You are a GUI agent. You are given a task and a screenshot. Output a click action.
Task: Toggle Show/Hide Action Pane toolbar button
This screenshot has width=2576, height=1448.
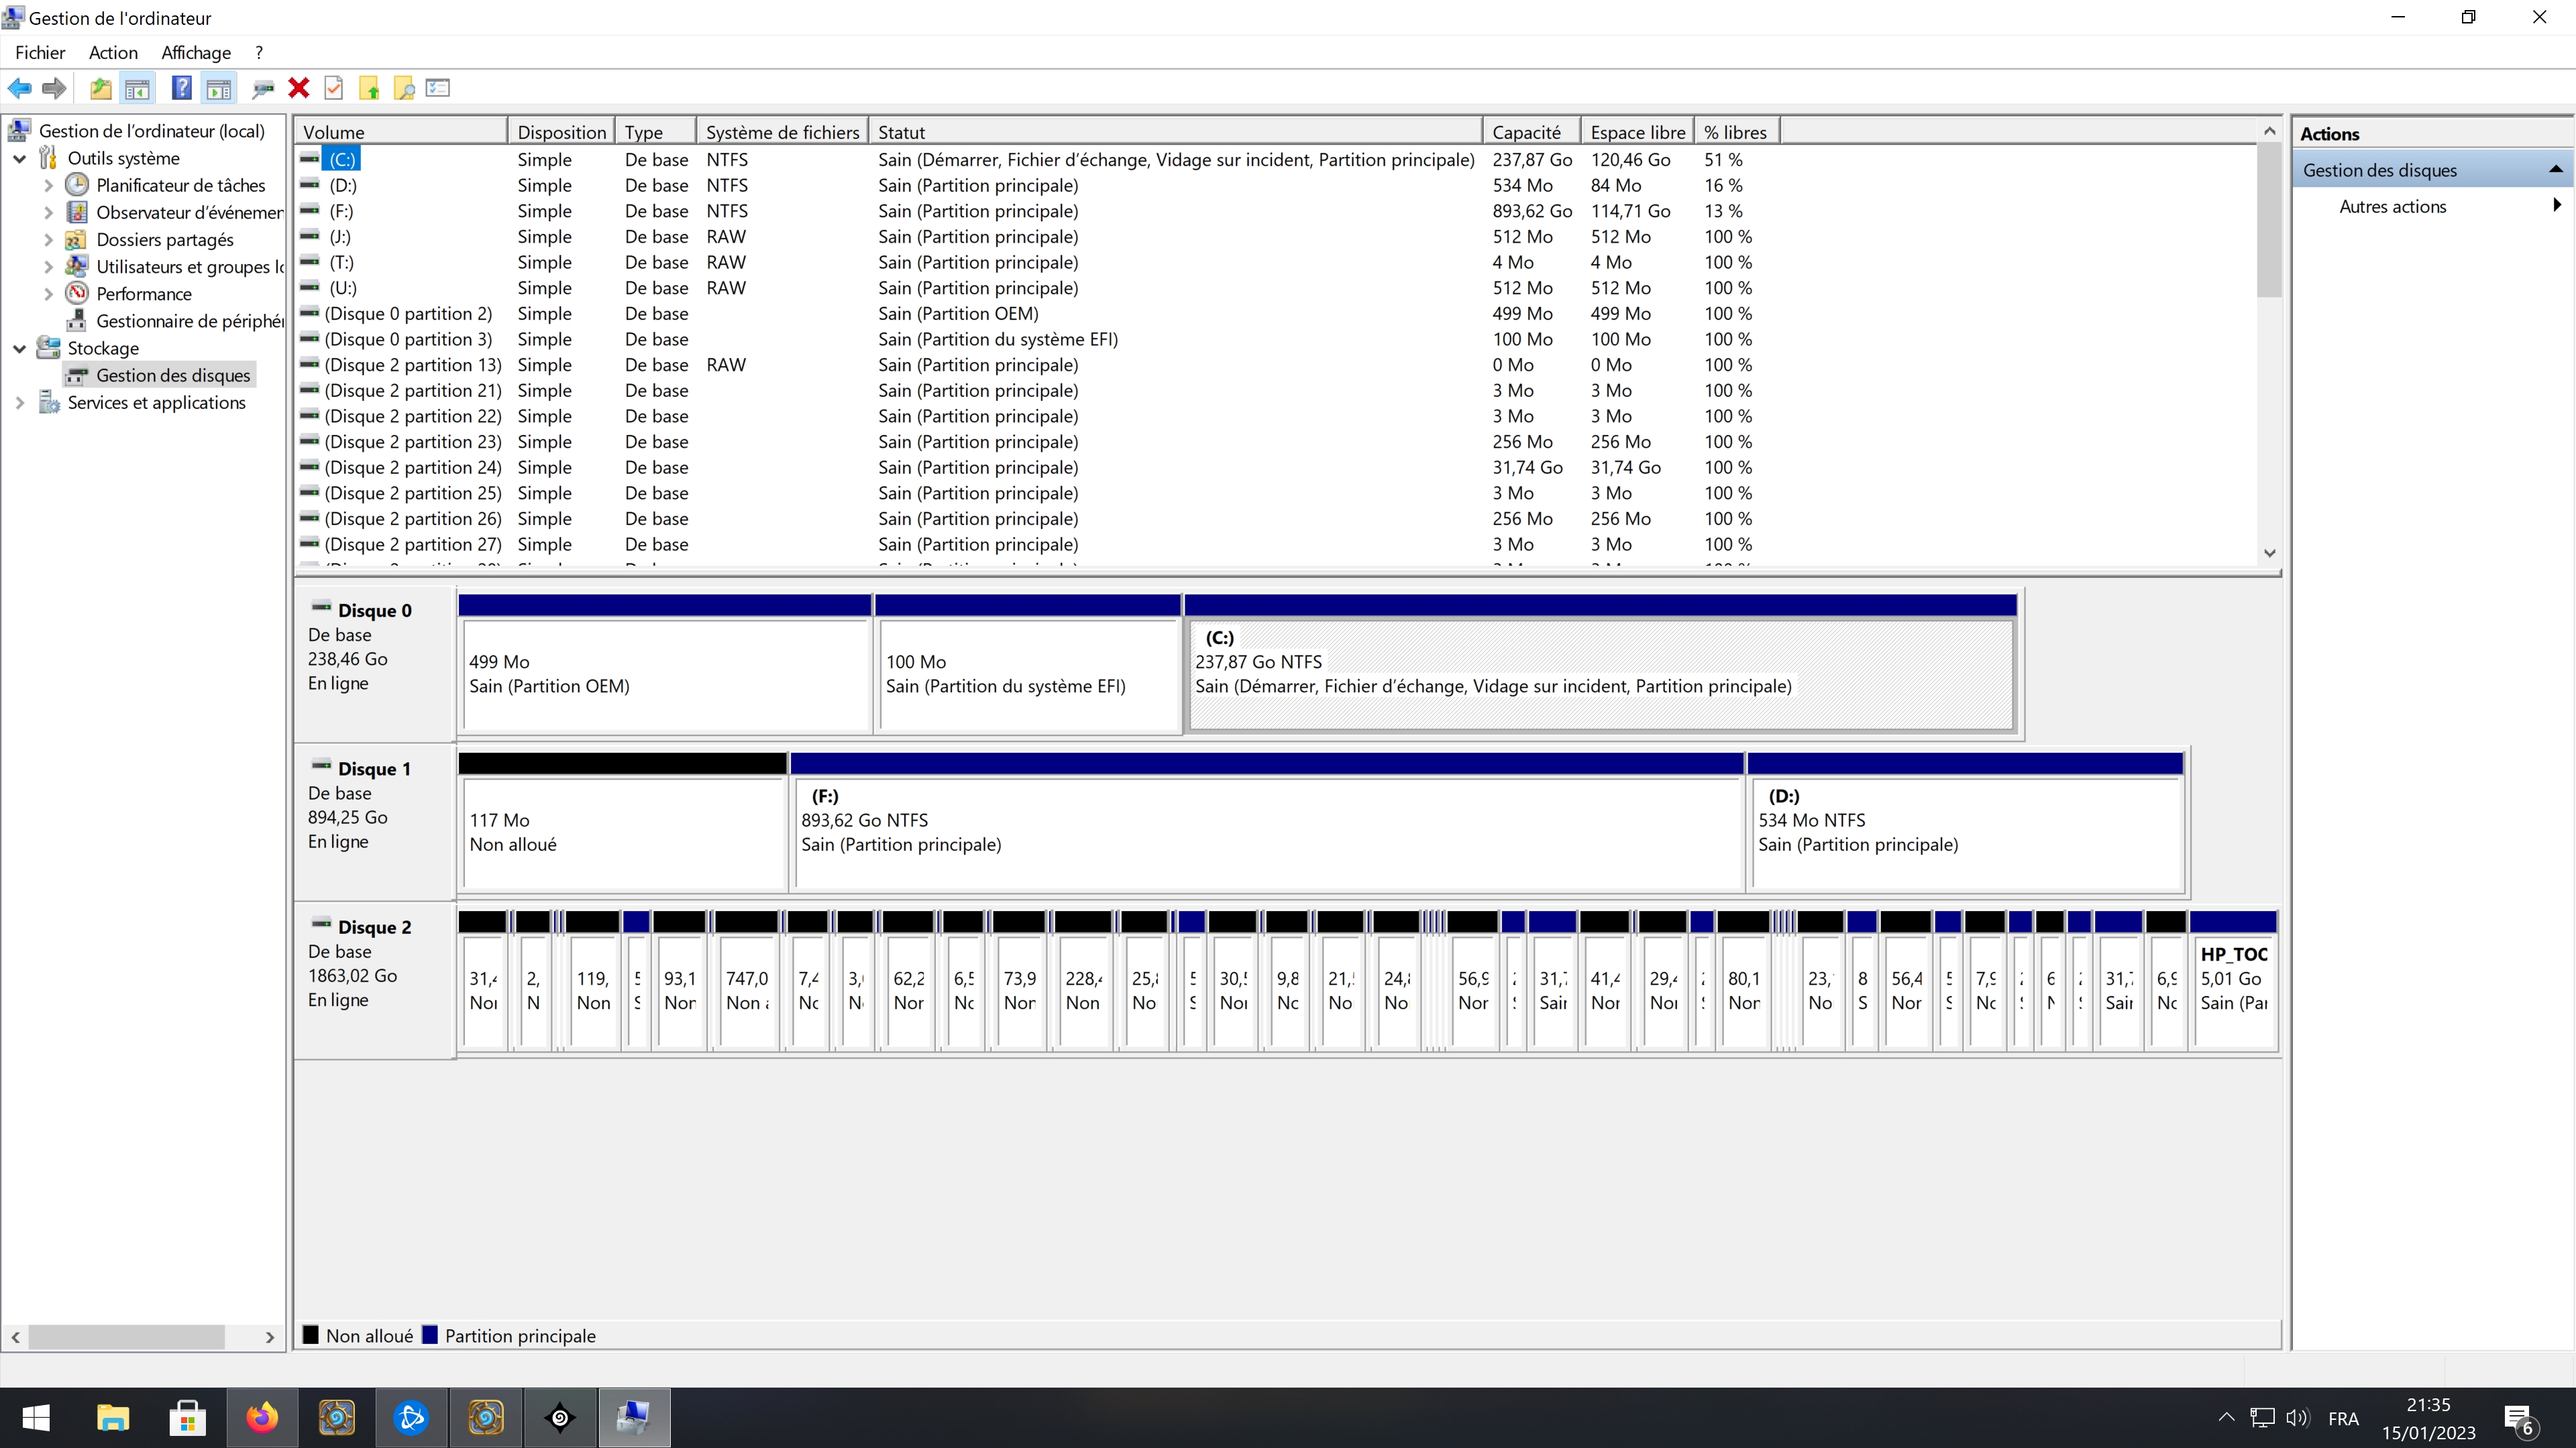click(x=219, y=88)
